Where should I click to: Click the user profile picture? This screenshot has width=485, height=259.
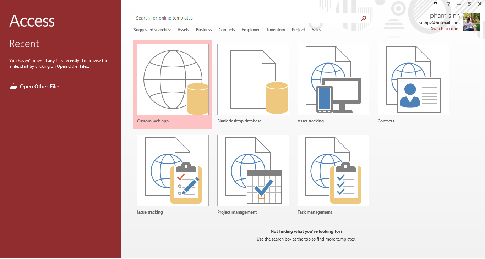click(472, 22)
